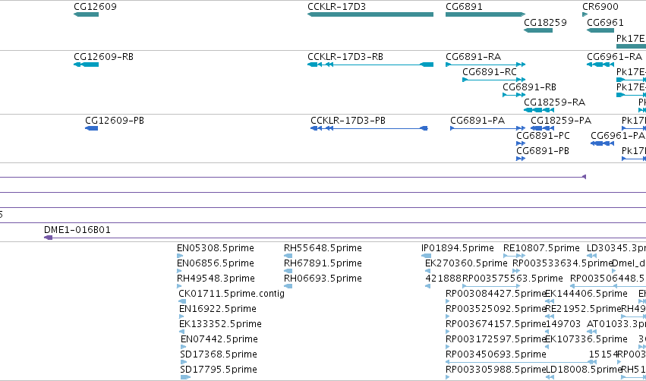Click the RH06693.5prime label

coord(323,279)
